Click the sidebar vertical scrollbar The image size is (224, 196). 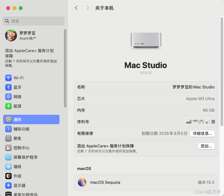[x=65, y=68]
